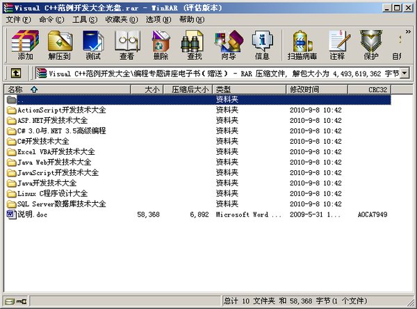This screenshot has height=309, width=417.
Task: Sort by the 修改时间 column header
Action: pos(317,90)
